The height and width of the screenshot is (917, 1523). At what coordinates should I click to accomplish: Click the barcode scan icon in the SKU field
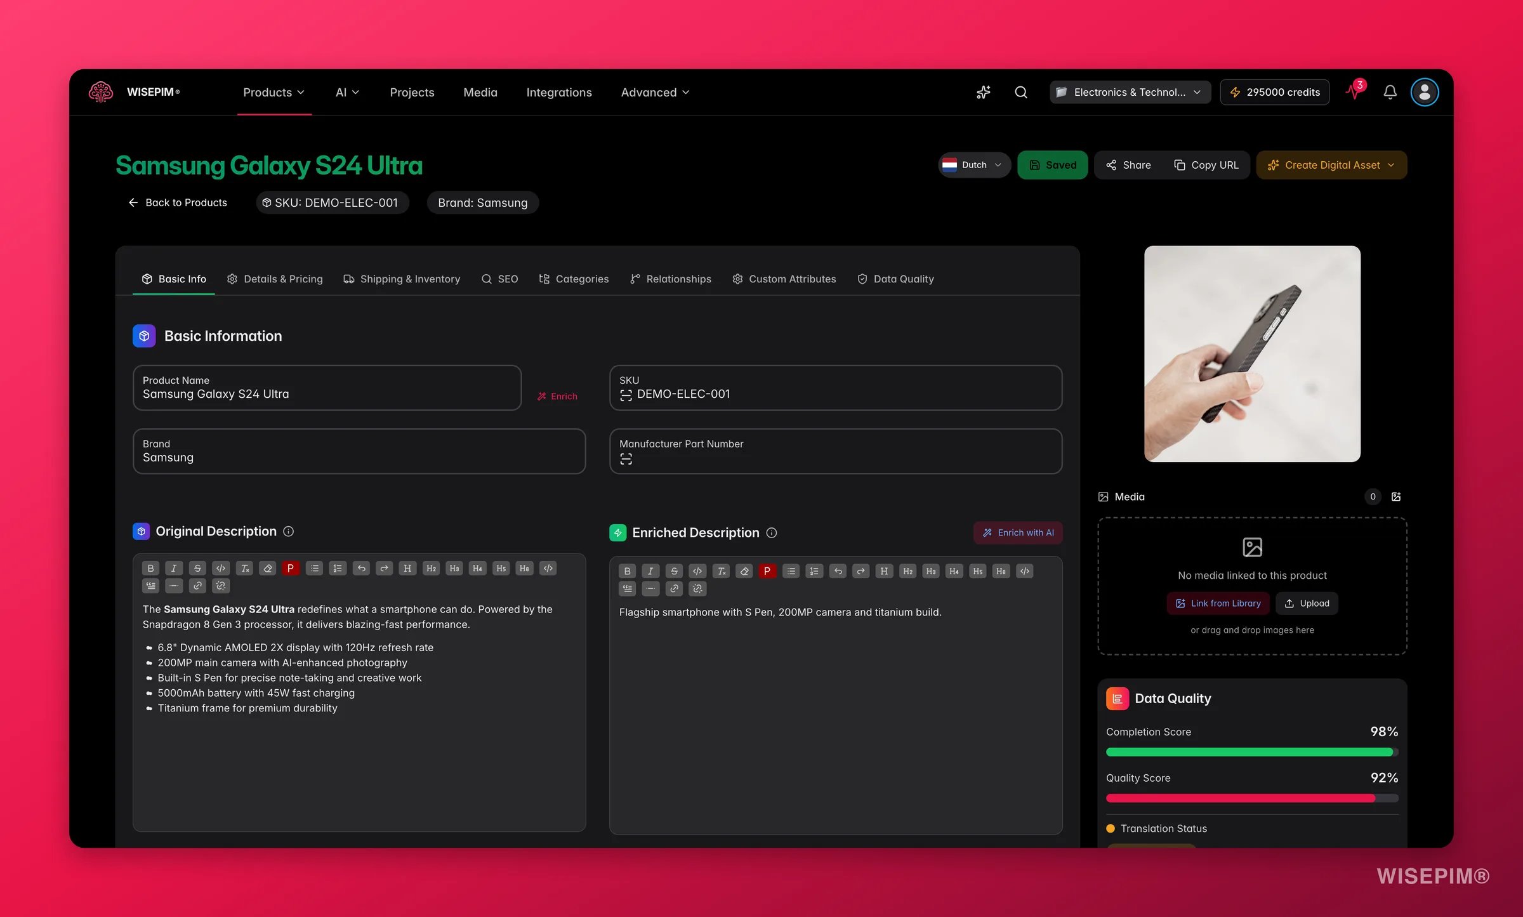click(x=626, y=395)
